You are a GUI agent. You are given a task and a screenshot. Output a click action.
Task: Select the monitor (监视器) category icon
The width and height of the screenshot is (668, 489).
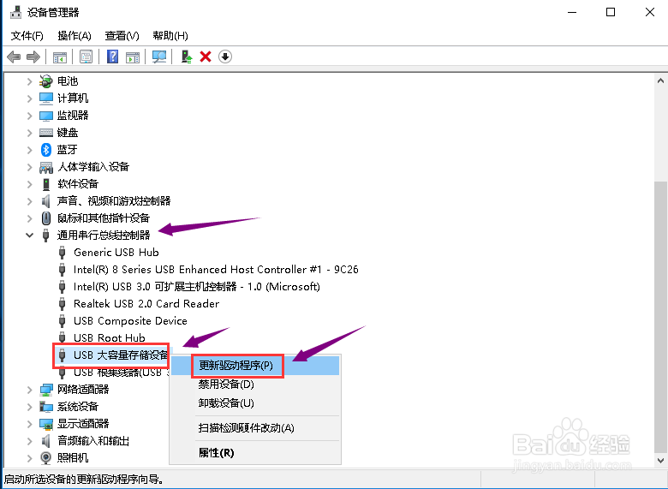click(x=46, y=116)
